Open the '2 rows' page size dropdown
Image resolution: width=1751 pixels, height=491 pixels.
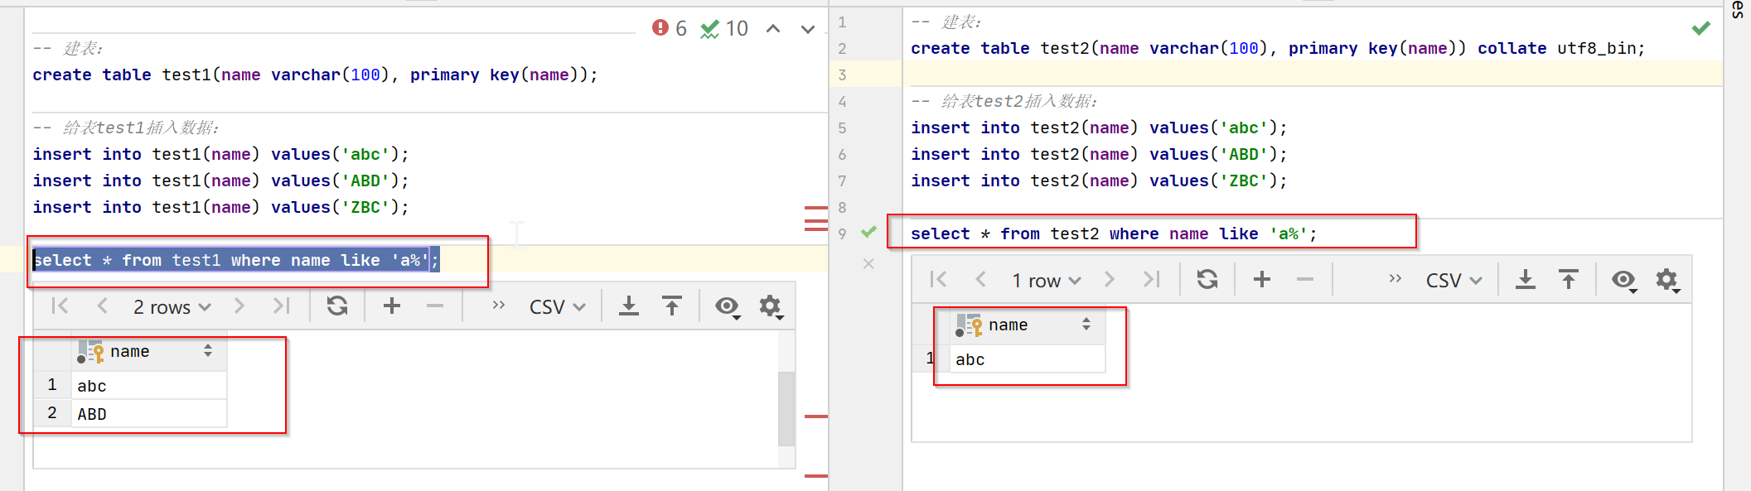tap(172, 307)
